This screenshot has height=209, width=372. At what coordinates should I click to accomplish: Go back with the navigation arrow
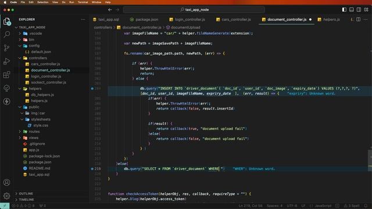tap(110, 10)
